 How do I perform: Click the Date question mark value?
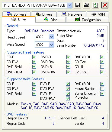[103, 41]
